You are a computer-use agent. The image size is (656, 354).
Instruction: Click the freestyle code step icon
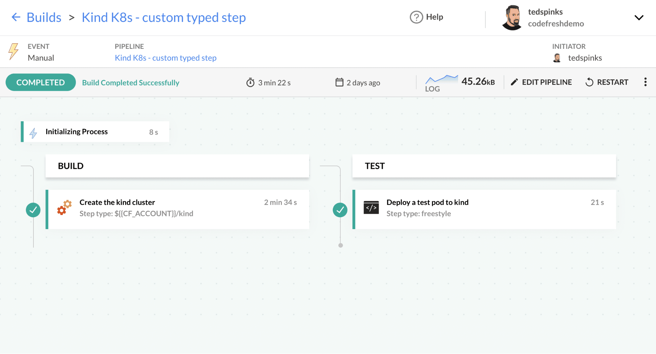(371, 208)
